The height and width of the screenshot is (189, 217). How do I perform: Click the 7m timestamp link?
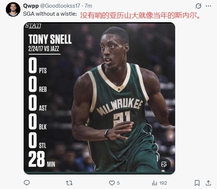tap(88, 6)
